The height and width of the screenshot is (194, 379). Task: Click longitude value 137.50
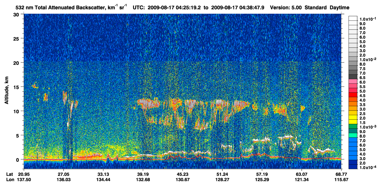(24, 180)
